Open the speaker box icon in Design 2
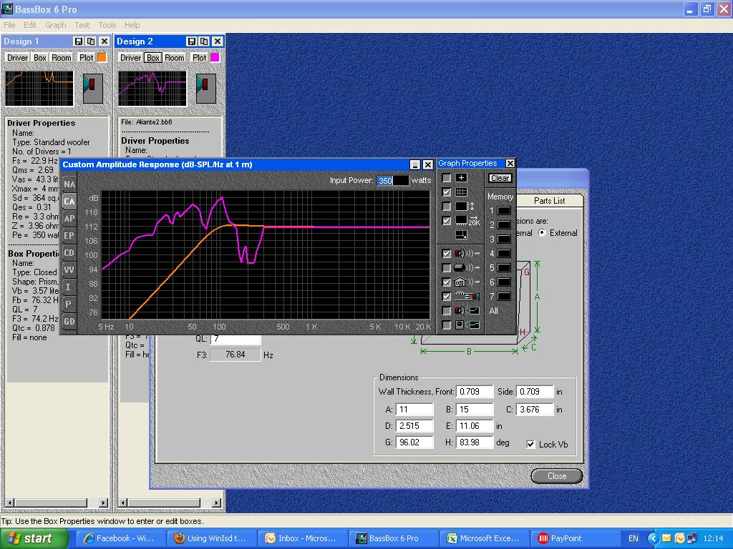The width and height of the screenshot is (733, 549). coord(205,88)
